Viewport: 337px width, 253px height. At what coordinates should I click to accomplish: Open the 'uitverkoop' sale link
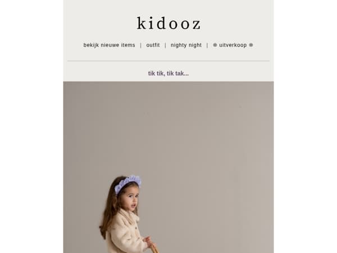click(x=233, y=45)
